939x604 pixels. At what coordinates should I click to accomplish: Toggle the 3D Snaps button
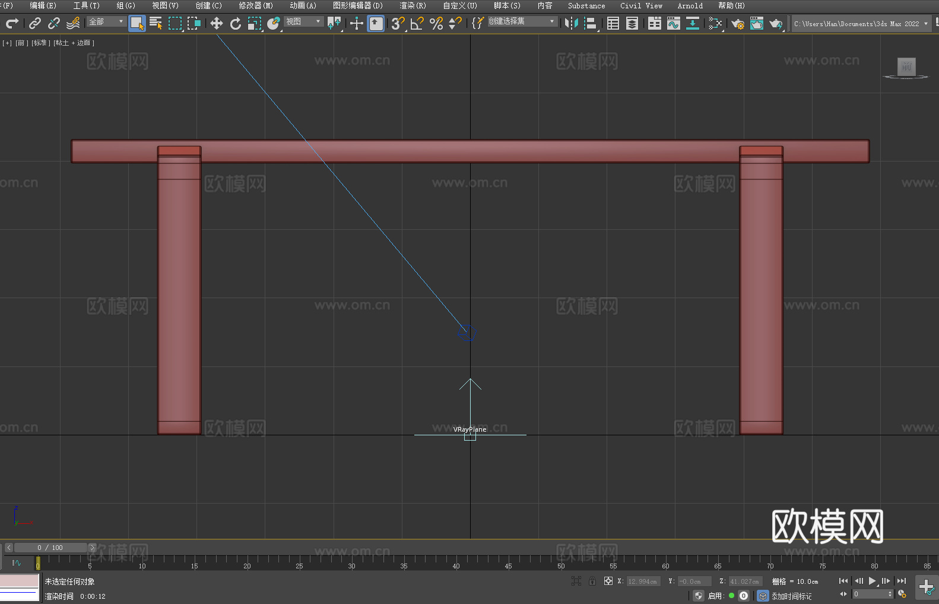398,23
